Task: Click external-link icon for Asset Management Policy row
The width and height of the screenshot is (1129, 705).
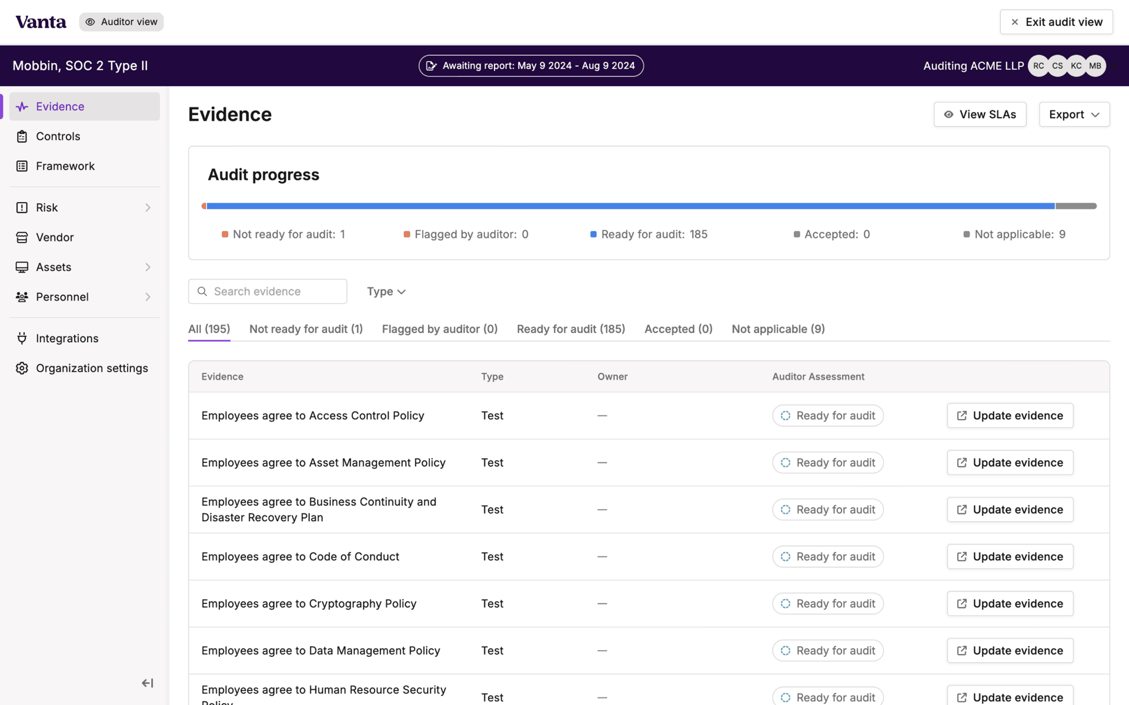Action: point(962,462)
